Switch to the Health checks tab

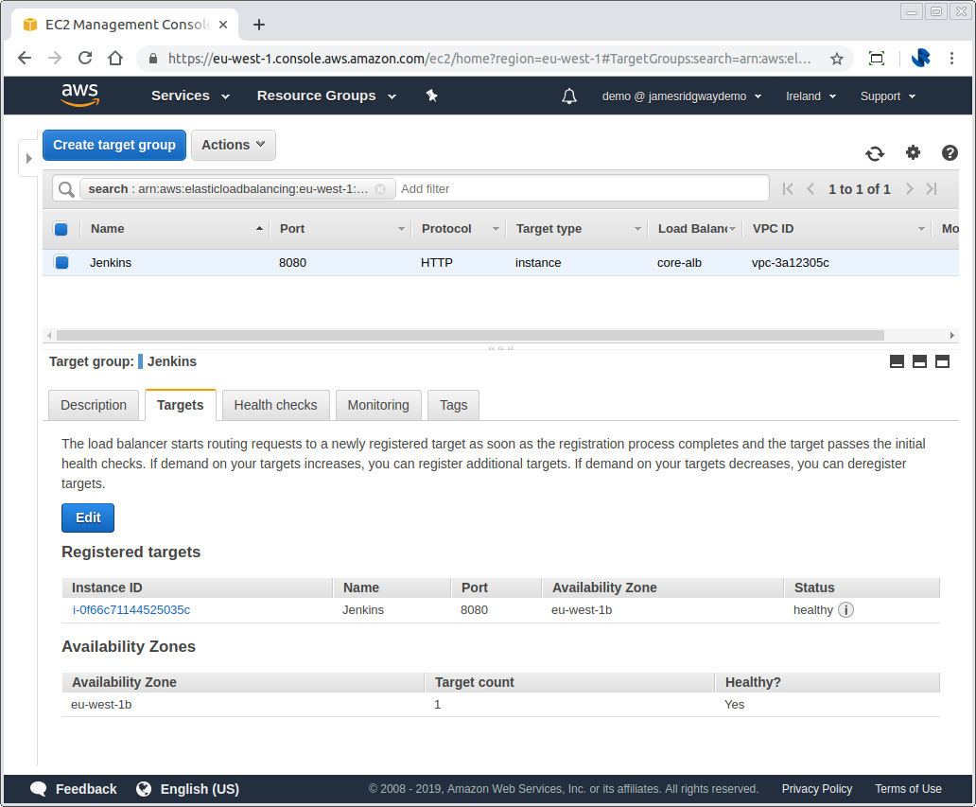pyautogui.click(x=276, y=405)
